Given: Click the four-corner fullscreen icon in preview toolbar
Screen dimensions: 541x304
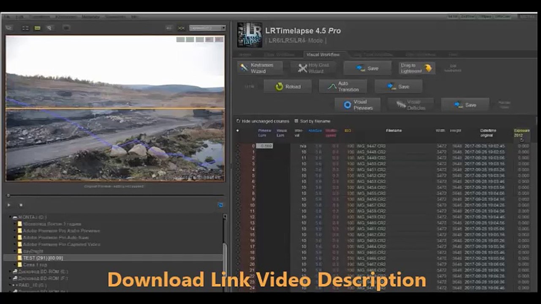Looking at the screenshot, I should [x=25, y=28].
